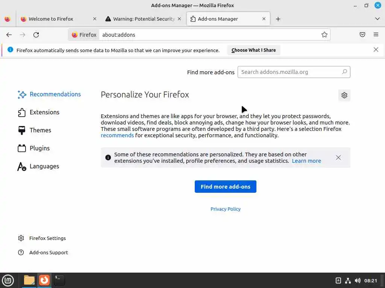This screenshot has width=385, height=288.
Task: Launch the terminal from the taskbar
Action: pyautogui.click(x=59, y=280)
